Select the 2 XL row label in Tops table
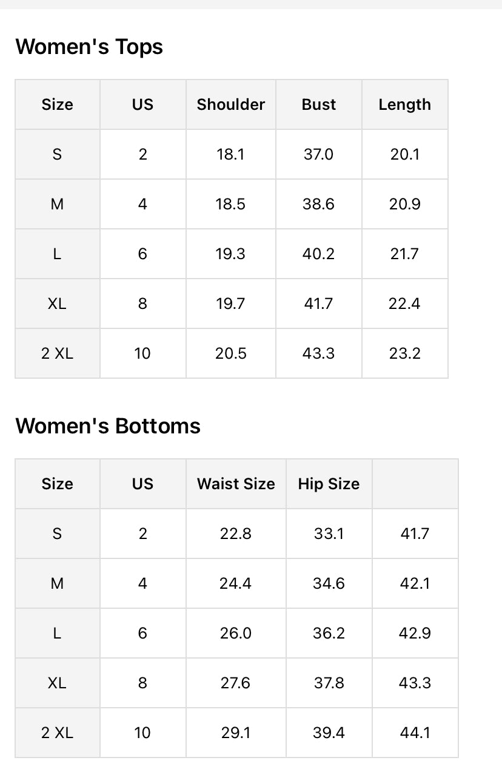502x783 pixels. [57, 353]
